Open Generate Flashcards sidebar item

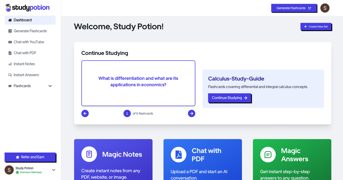(30, 31)
